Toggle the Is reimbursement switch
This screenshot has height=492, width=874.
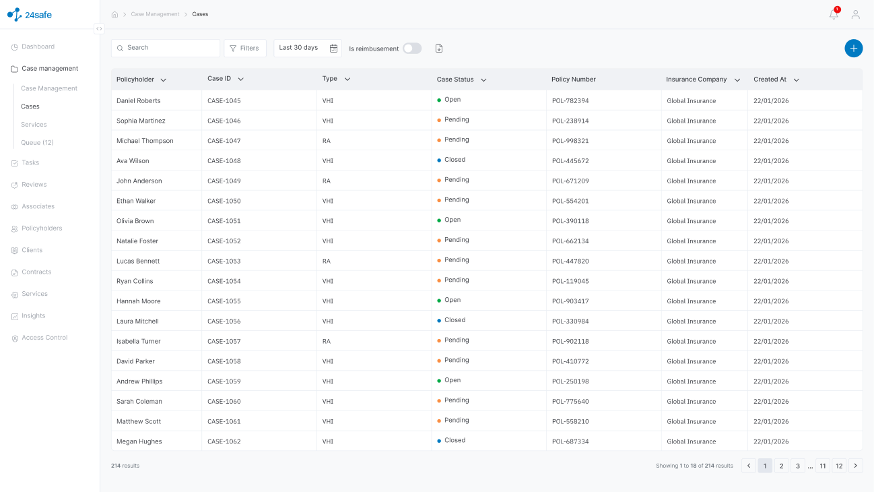click(412, 48)
